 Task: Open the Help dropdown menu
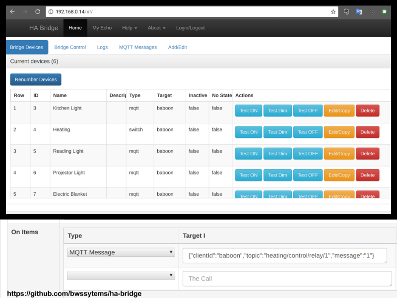click(x=129, y=28)
